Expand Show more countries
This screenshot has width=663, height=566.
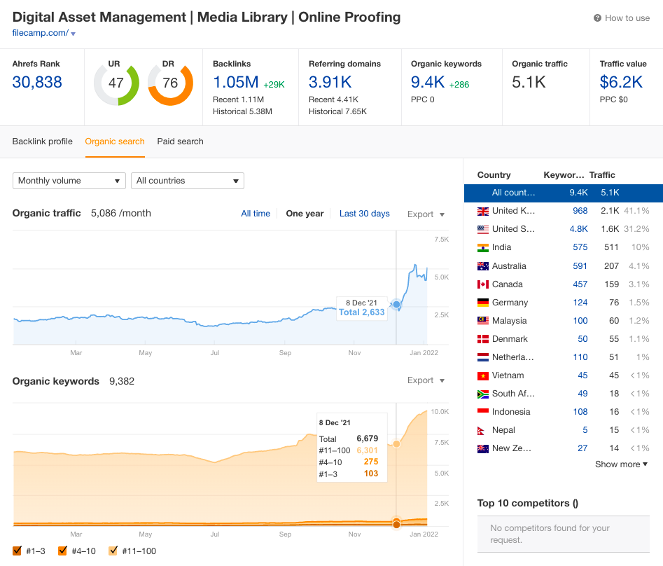(621, 464)
